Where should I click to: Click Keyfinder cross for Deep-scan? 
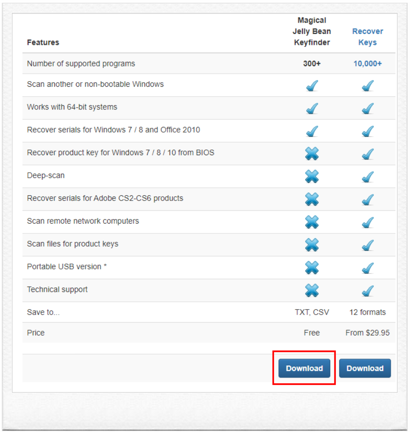pyautogui.click(x=312, y=176)
